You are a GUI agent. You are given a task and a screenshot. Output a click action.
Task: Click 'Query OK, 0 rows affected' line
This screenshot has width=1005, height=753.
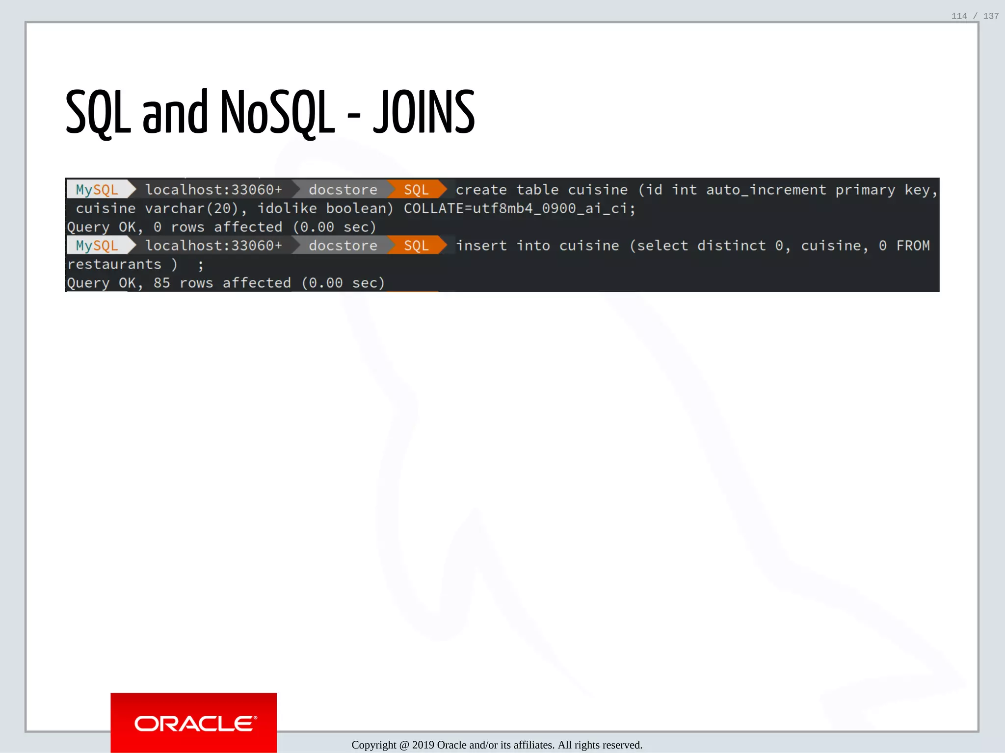221,227
